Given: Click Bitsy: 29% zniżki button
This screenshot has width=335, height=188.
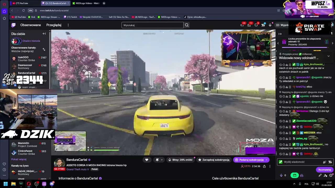Looking at the screenshot, I should point(181,160).
